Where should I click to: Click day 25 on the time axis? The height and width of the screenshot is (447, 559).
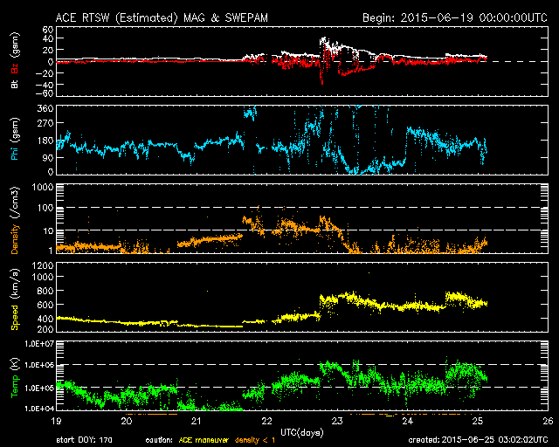477,420
